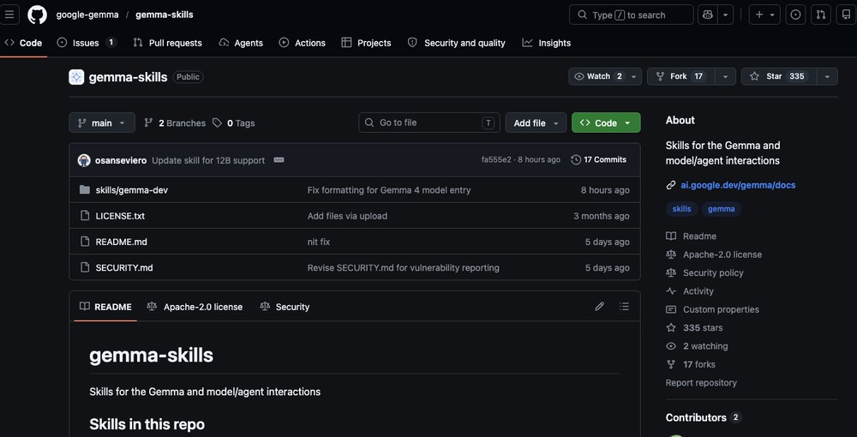View the 2 Branches link
The width and height of the screenshot is (857, 437).
pyautogui.click(x=175, y=123)
